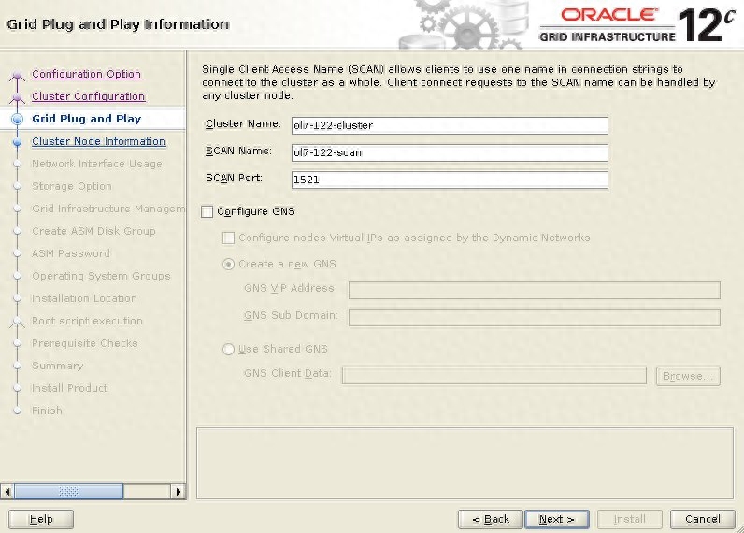This screenshot has width=744, height=533.
Task: Click the Grid Plug and Play step bullet icon
Action: [x=16, y=120]
